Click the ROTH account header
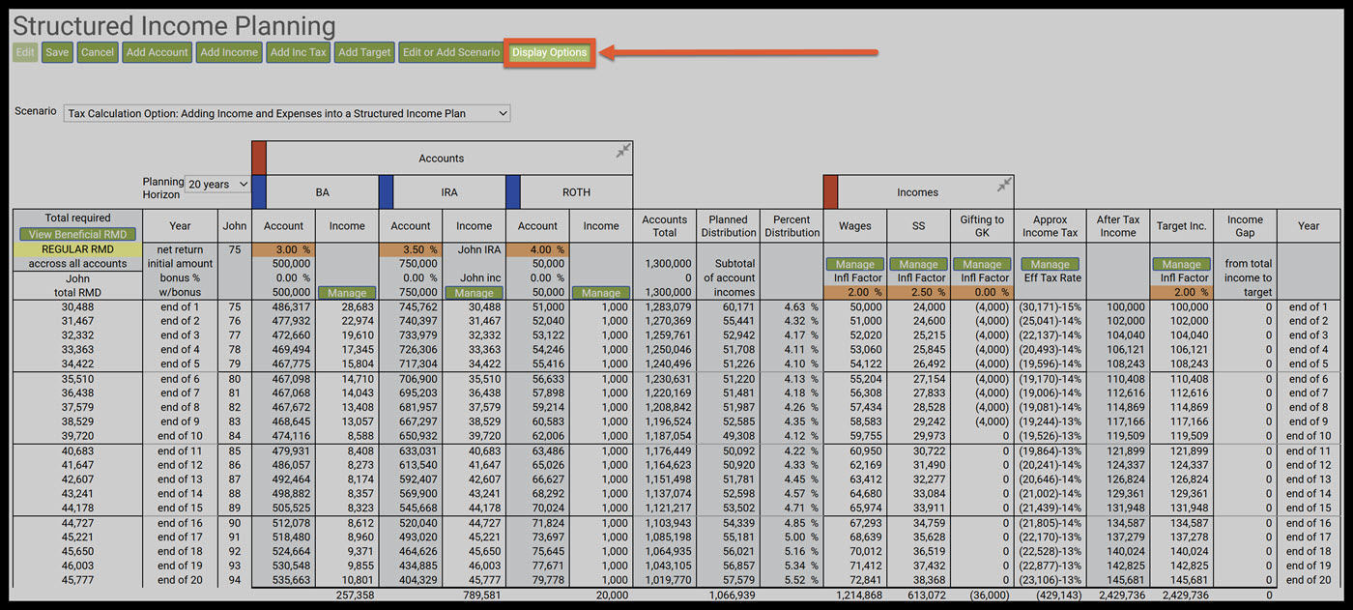This screenshot has height=610, width=1353. (576, 192)
